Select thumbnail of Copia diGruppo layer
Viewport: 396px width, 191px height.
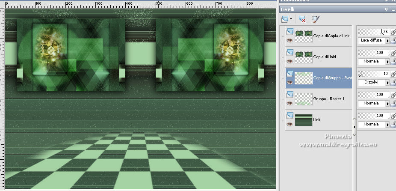304,78
